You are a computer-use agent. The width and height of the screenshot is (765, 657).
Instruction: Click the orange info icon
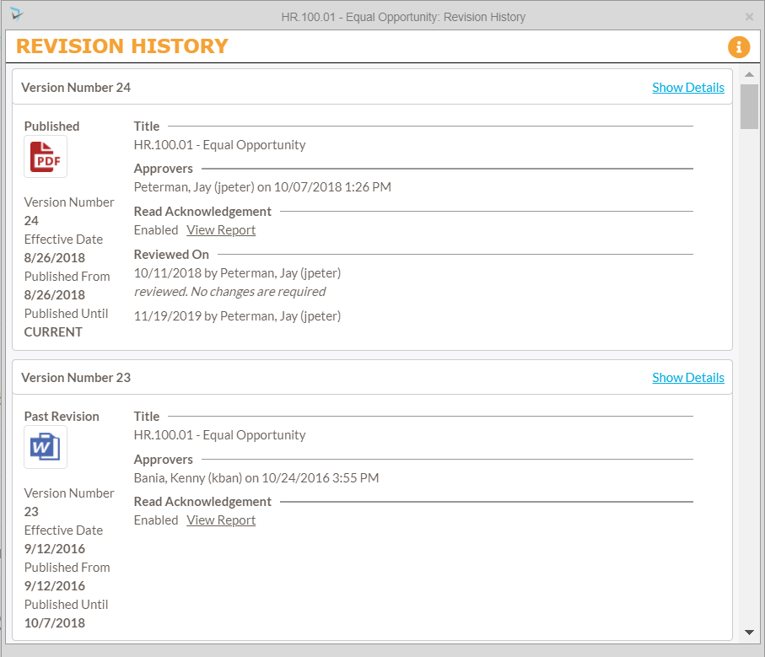(739, 47)
